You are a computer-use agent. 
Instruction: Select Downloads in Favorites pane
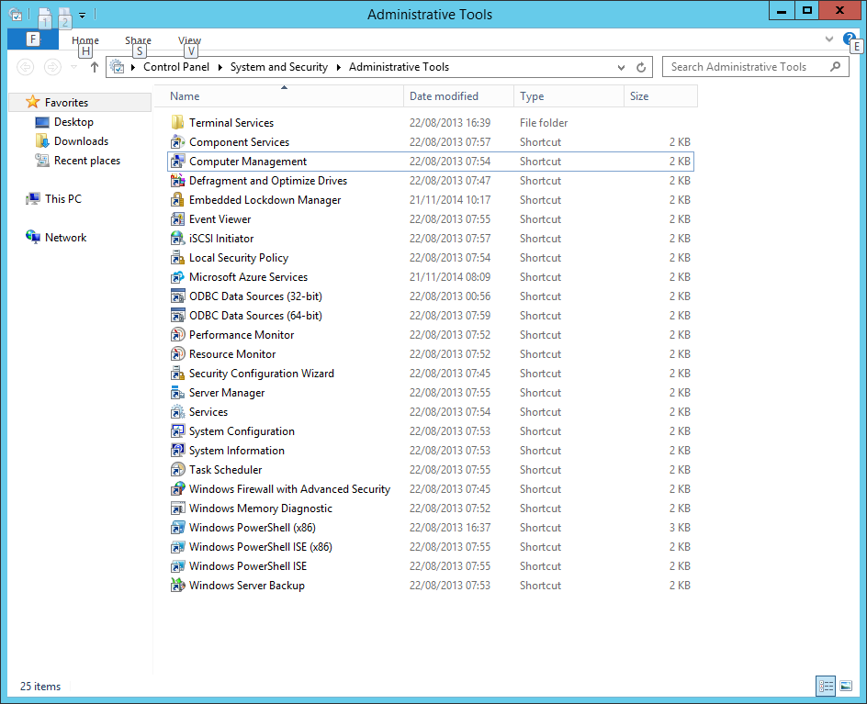81,141
